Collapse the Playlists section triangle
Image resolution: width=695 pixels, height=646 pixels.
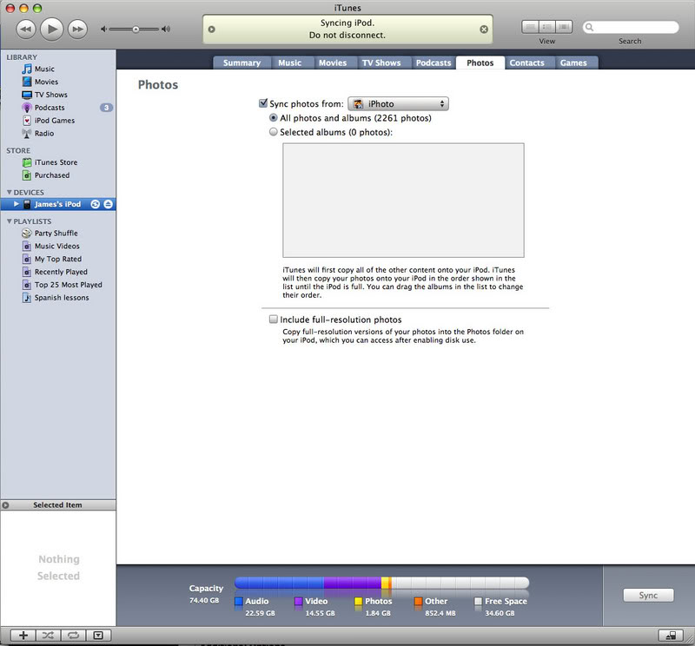[x=10, y=221]
